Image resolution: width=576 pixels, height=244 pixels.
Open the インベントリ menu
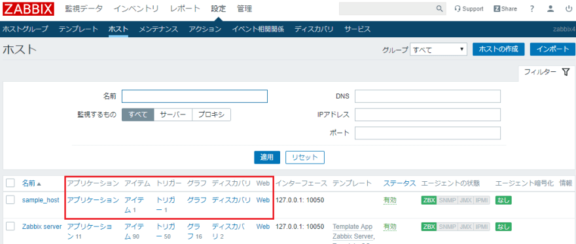pos(136,9)
